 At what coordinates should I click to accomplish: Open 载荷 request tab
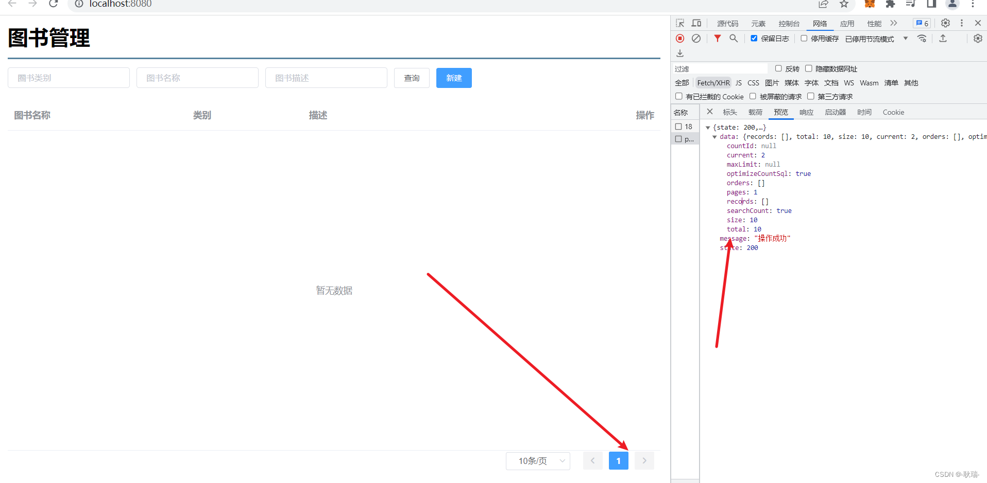click(755, 112)
